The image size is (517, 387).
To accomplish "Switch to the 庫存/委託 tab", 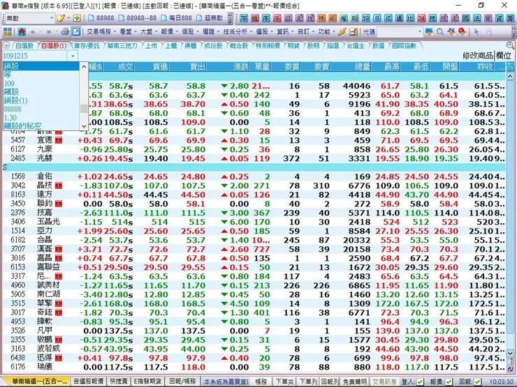I will point(87,46).
